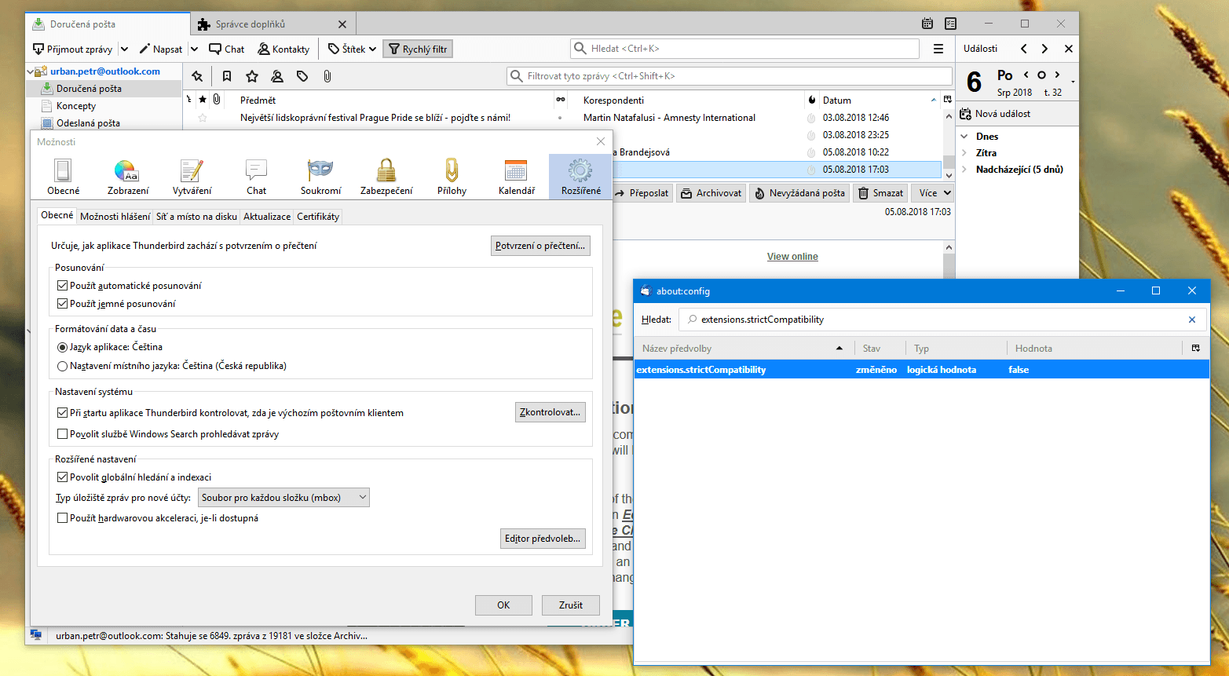
Task: Select the extensions.strictCompatibility preference row
Action: click(921, 370)
